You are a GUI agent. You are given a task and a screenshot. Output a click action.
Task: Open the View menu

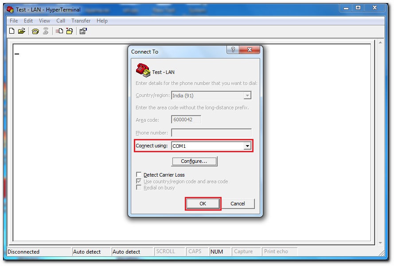(44, 20)
